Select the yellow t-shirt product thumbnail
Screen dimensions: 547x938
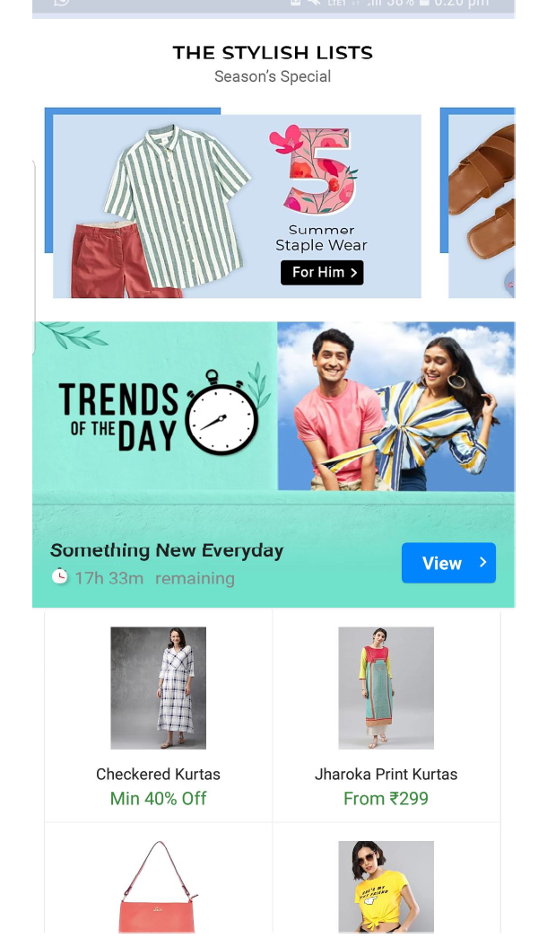click(x=386, y=887)
